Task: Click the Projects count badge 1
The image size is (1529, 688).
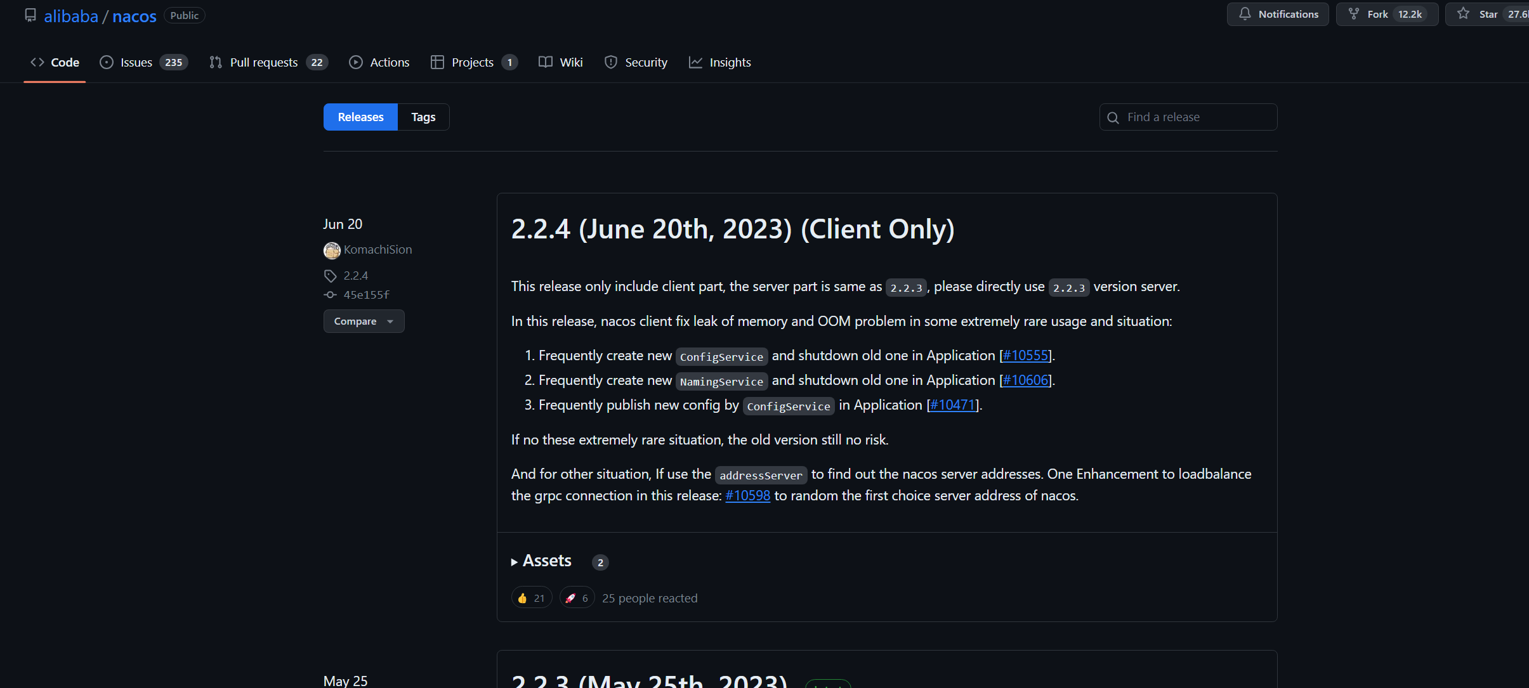Action: coord(509,62)
